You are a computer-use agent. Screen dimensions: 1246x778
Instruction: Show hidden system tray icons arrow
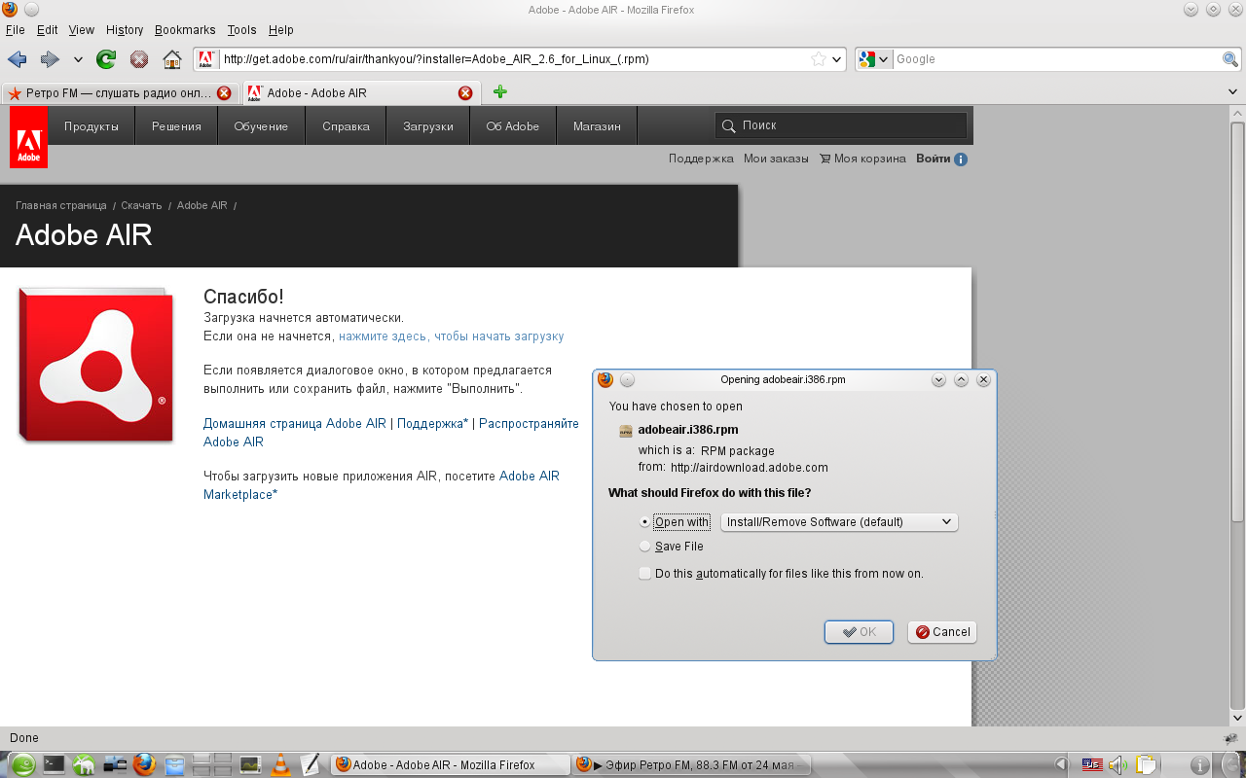[x=1062, y=765]
